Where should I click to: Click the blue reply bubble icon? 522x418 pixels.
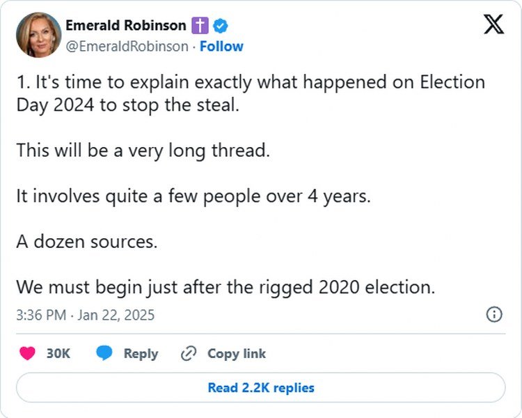click(x=104, y=353)
